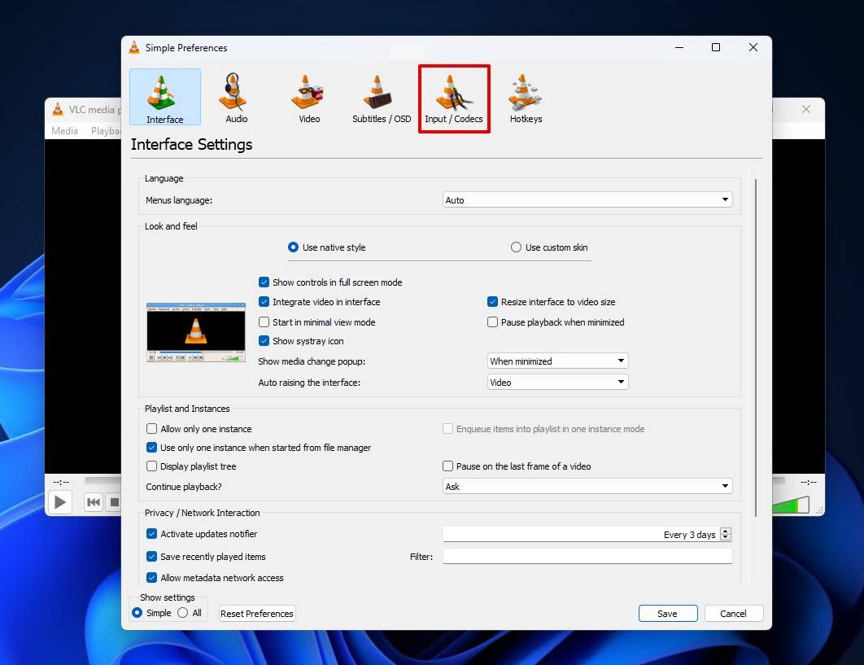Viewport: 864px width, 665px height.
Task: Close the VLC media player window
Action: pos(806,109)
